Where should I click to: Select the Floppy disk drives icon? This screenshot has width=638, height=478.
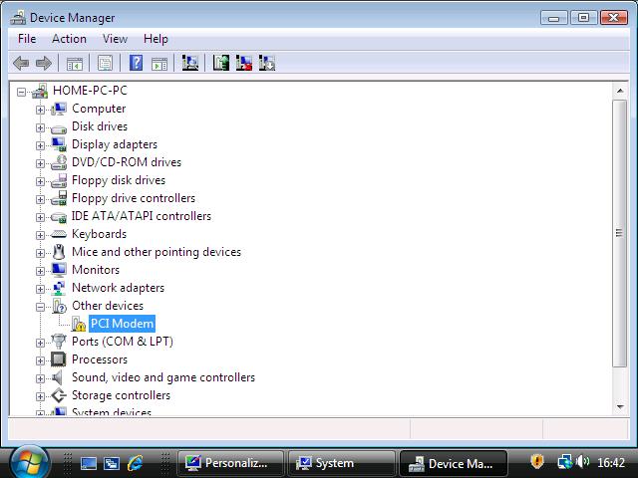click(59, 180)
